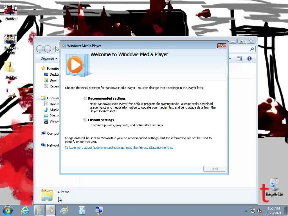Open the Windows Start menu

click(x=8, y=210)
